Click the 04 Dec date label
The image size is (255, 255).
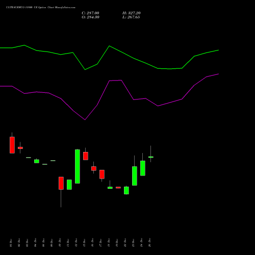[x=35, y=243]
